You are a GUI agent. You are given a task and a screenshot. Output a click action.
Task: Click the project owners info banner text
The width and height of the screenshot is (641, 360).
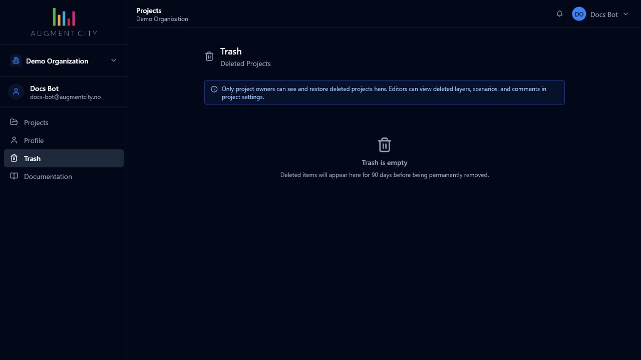tap(384, 93)
